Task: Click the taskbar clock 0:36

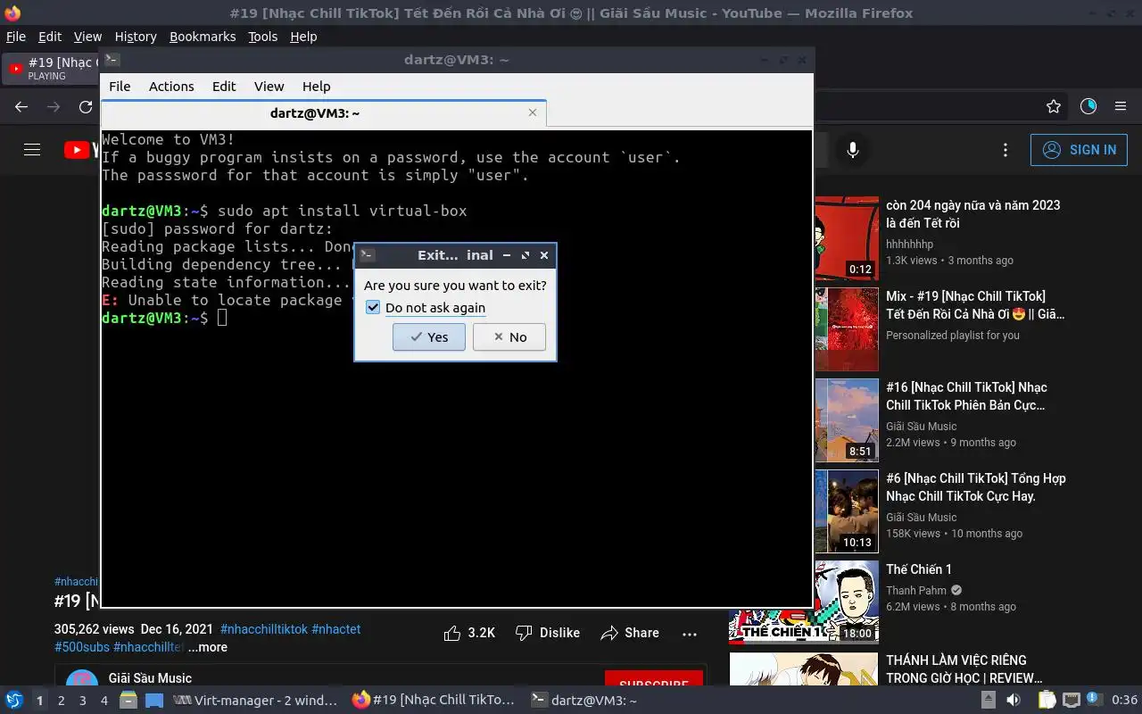Action: click(1124, 701)
